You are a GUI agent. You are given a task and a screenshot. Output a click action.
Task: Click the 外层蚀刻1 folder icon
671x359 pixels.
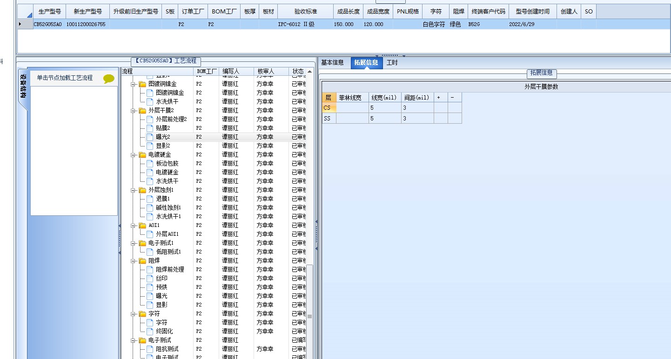142,190
